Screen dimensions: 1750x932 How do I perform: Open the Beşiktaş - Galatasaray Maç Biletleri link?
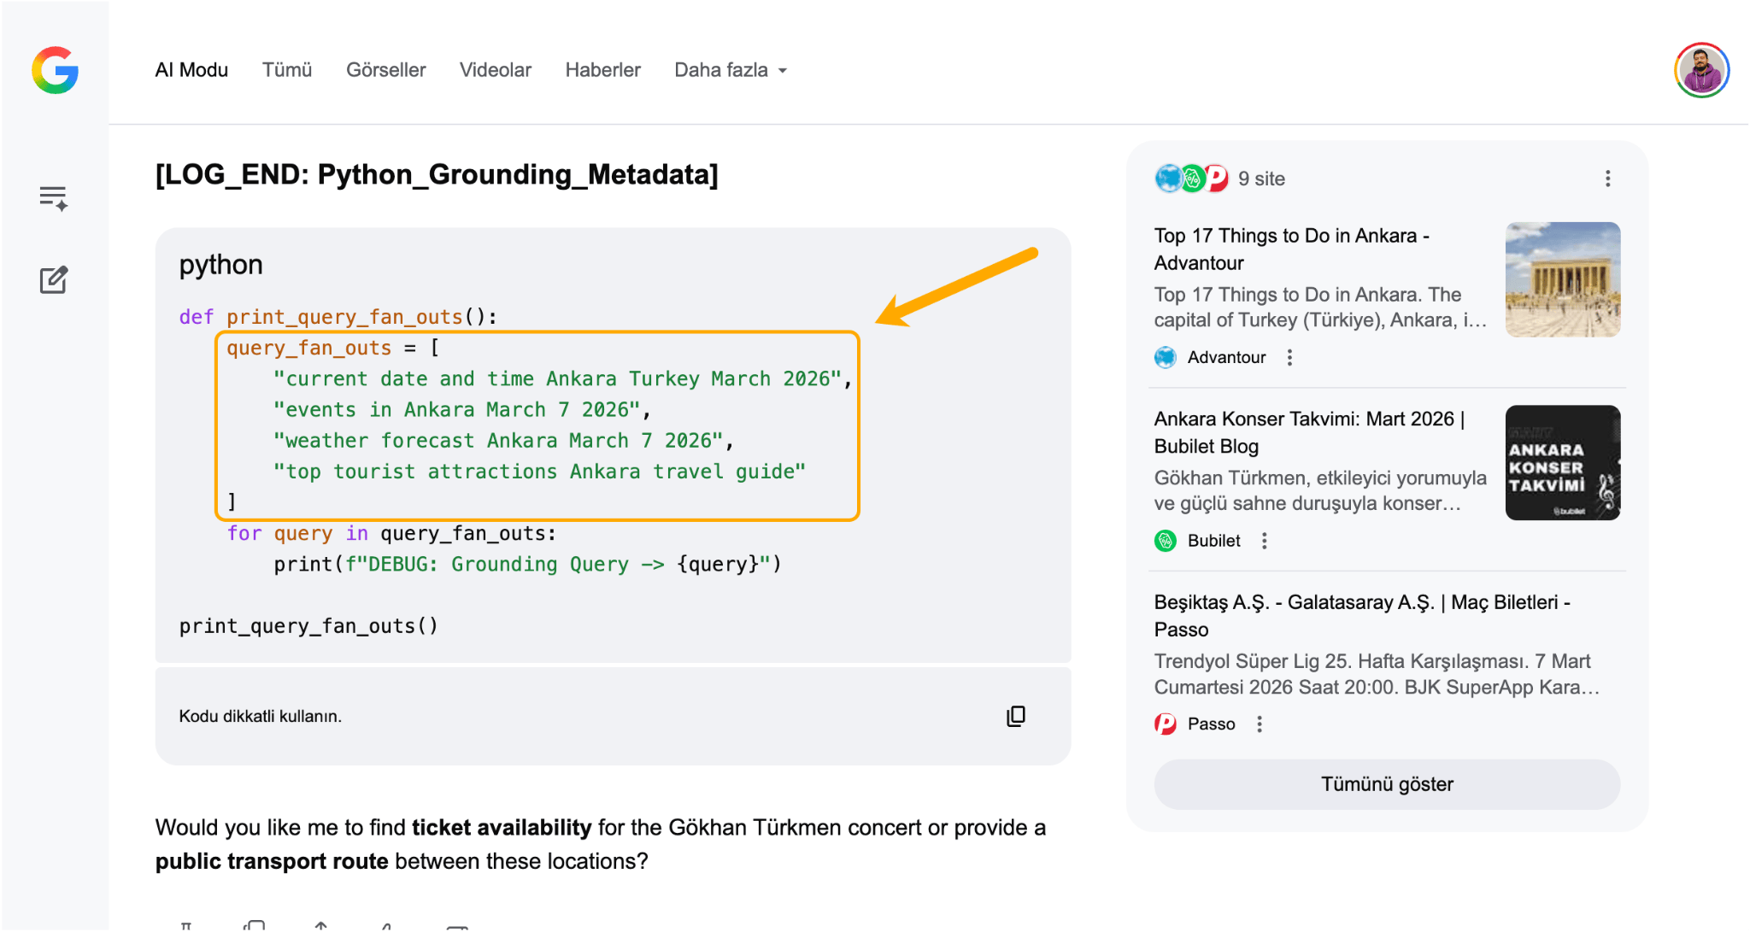coord(1362,616)
